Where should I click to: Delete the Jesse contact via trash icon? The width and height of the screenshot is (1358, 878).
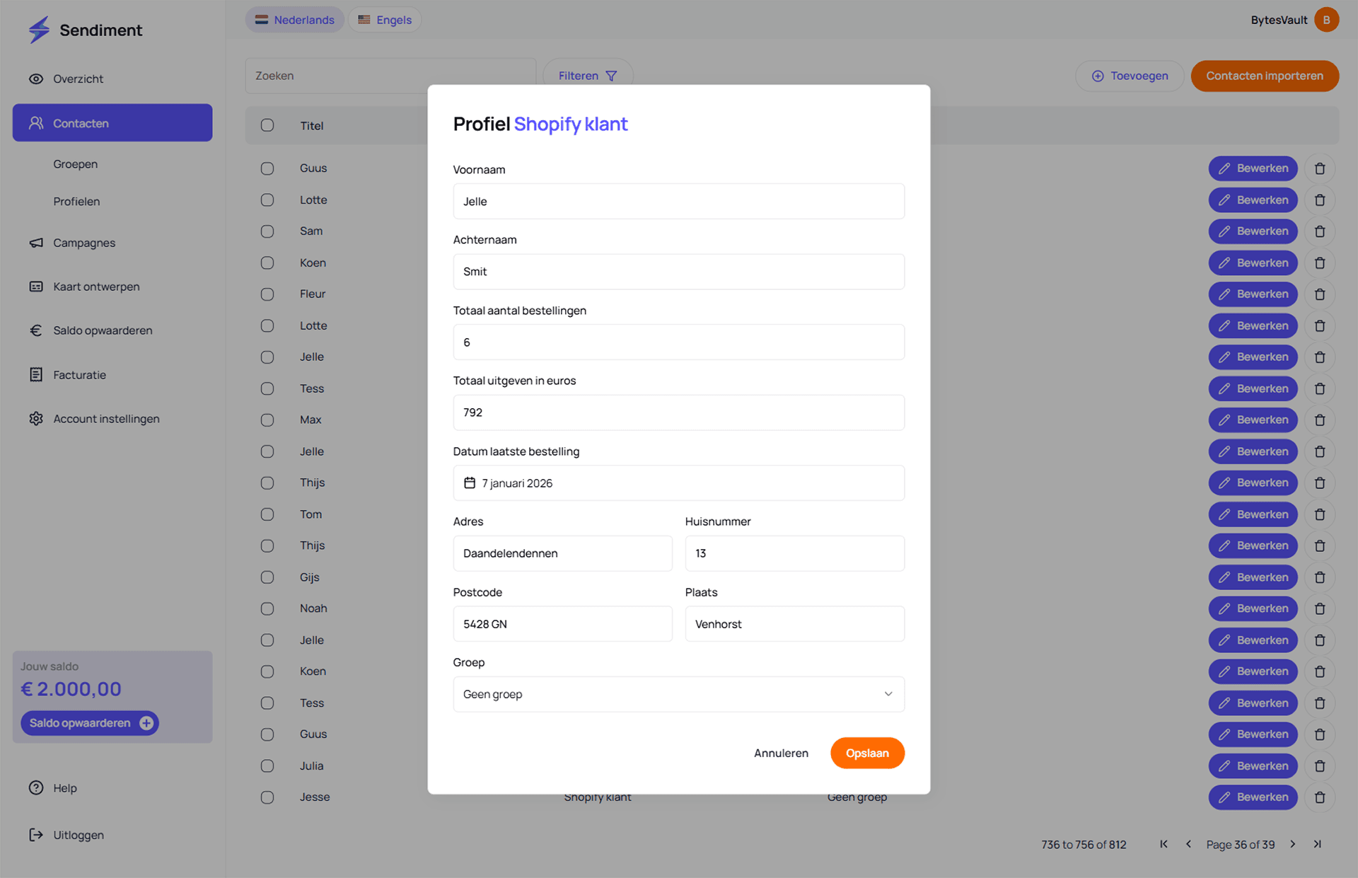click(1319, 797)
